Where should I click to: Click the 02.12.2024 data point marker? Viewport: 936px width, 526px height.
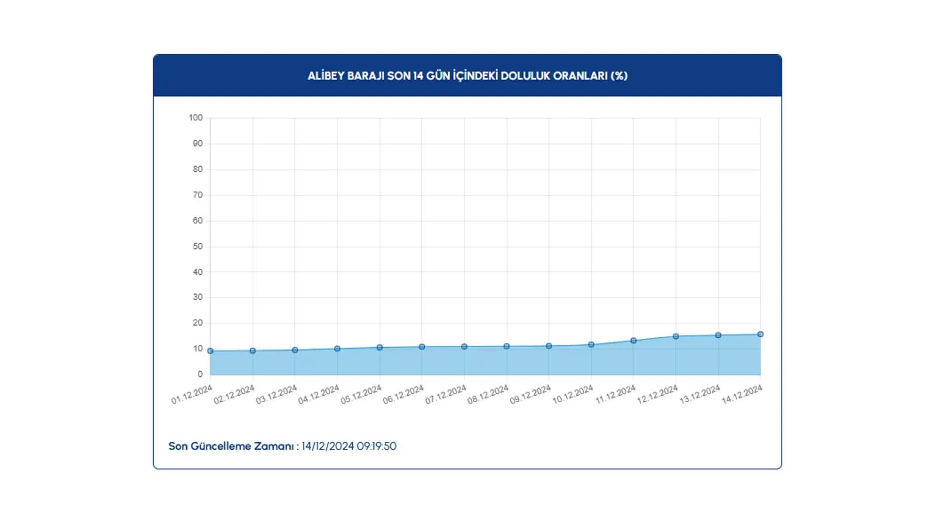point(253,351)
